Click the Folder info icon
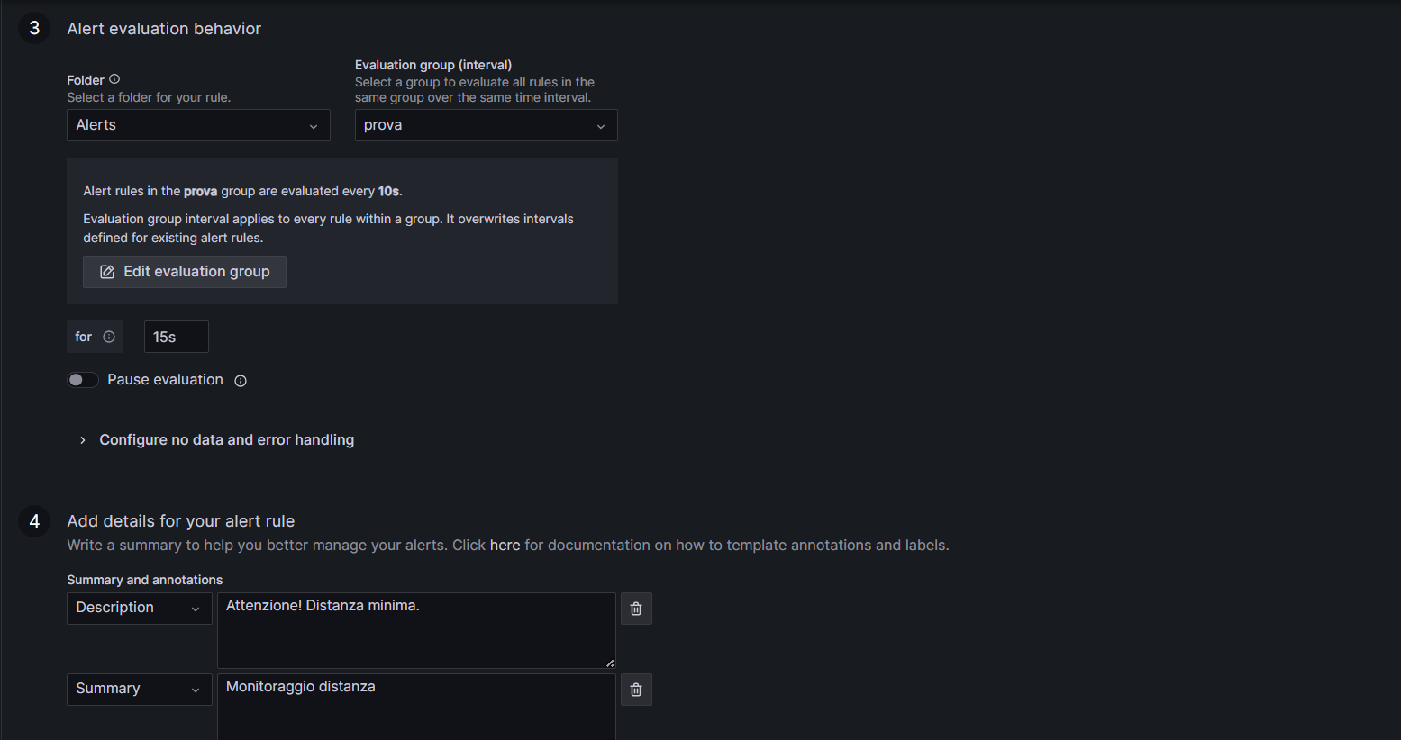The width and height of the screenshot is (1401, 740). tap(114, 79)
